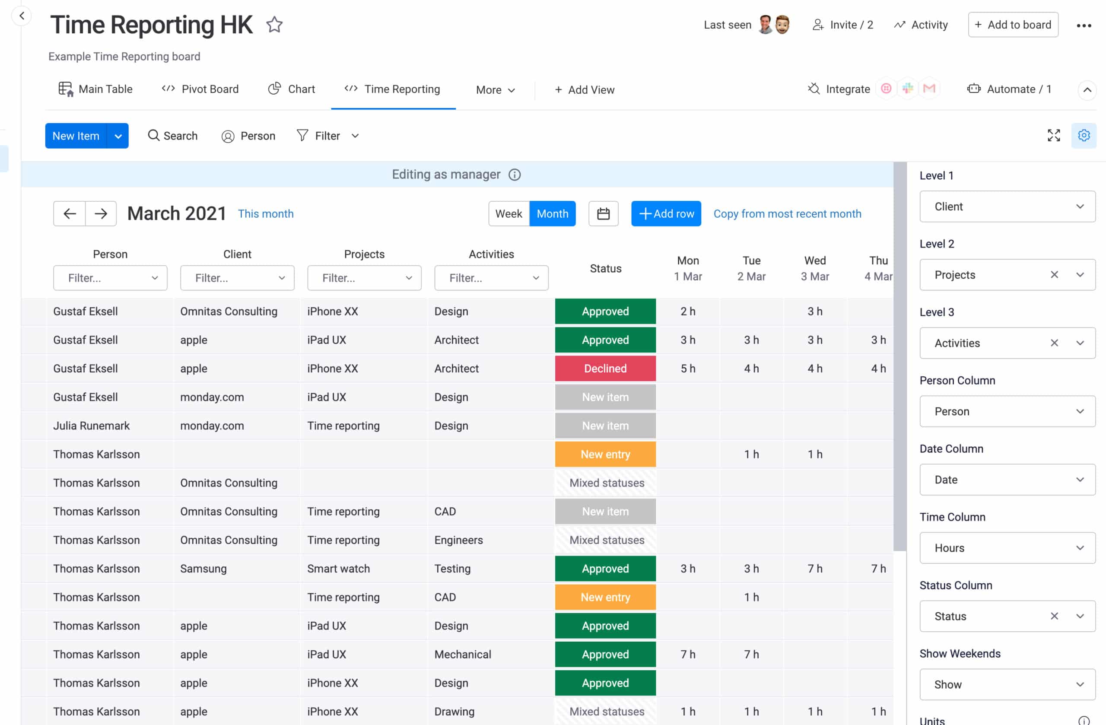Click the vertical table scrollbar
Viewport: 1106px width, 725px height.
point(899,356)
